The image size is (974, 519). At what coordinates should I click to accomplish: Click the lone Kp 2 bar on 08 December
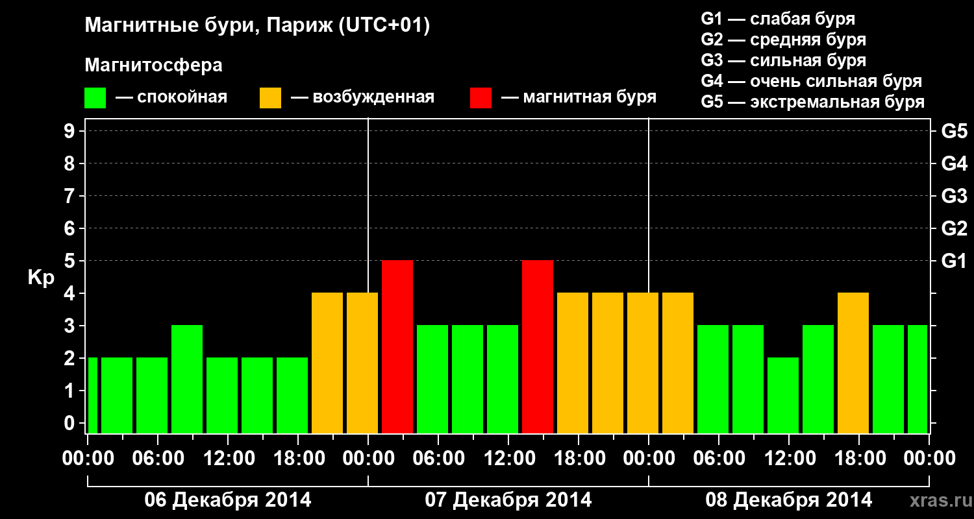click(783, 396)
